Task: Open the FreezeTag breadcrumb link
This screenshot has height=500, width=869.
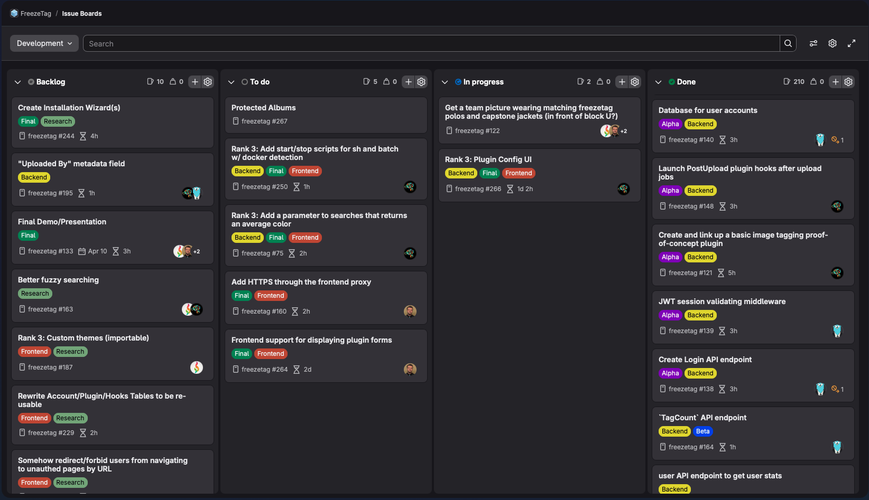Action: [36, 13]
